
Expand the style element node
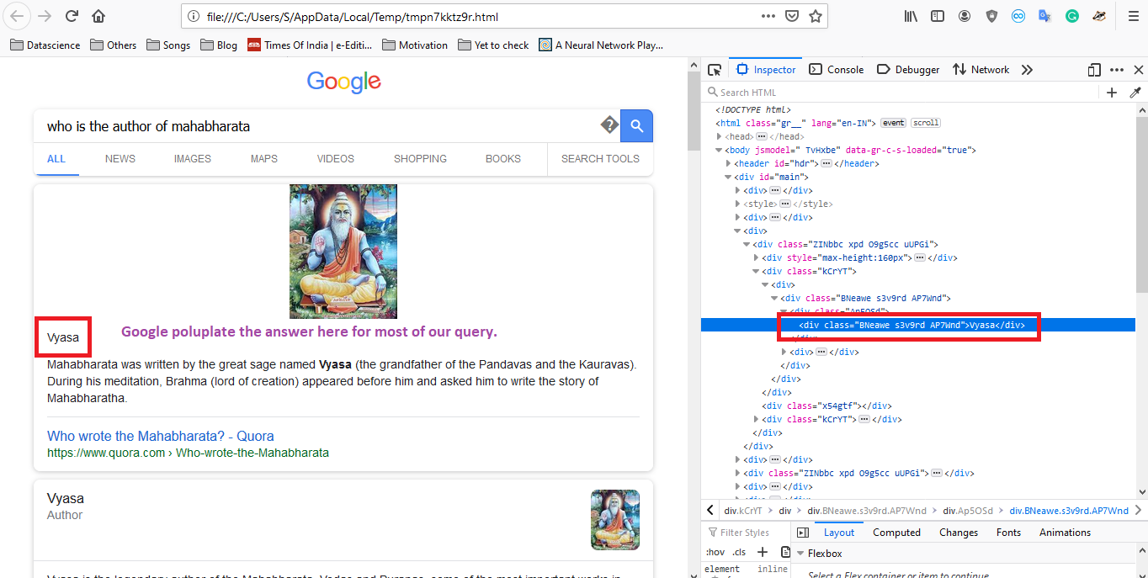(737, 204)
